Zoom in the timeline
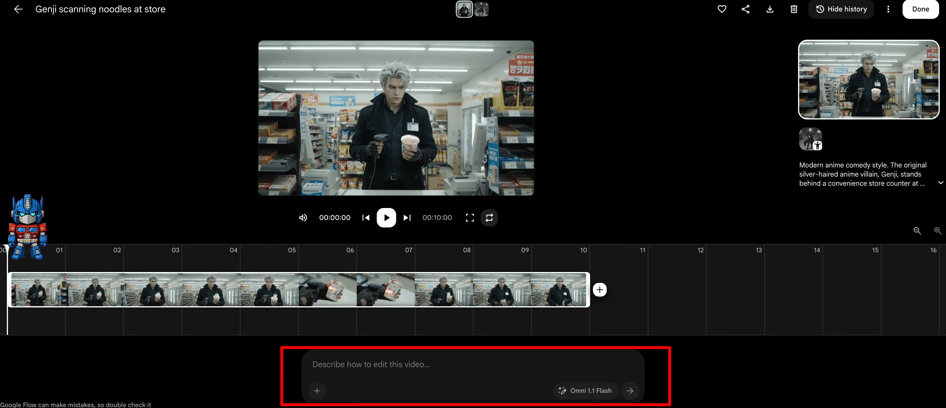Image resolution: width=946 pixels, height=408 pixels. 937,231
